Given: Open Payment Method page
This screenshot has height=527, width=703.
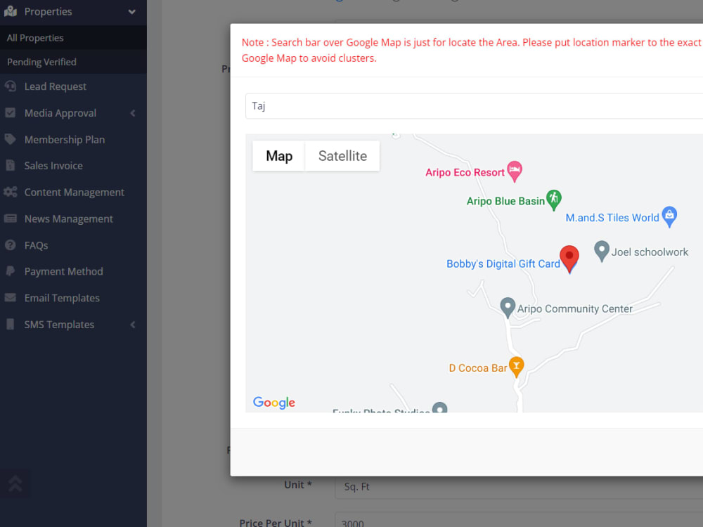Looking at the screenshot, I should tap(64, 271).
